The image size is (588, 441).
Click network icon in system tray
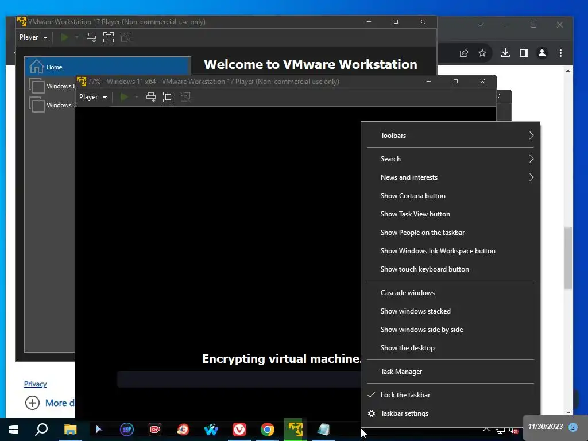(x=500, y=430)
